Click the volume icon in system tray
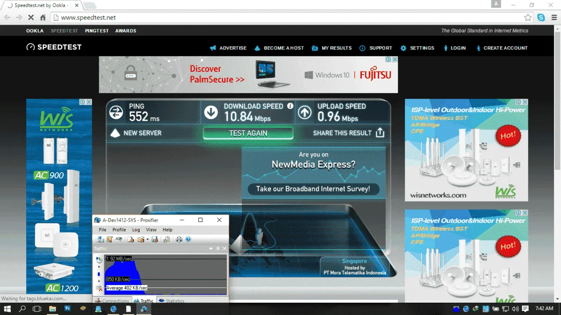This screenshot has height=315, width=561. [515, 308]
